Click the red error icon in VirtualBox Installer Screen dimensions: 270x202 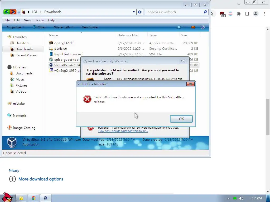(x=87, y=99)
